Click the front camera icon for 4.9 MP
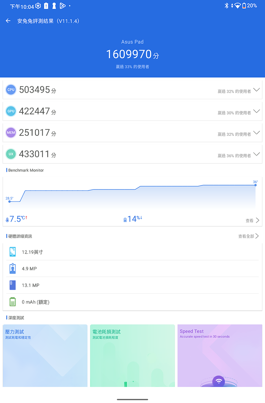The image size is (265, 403). 13,269
